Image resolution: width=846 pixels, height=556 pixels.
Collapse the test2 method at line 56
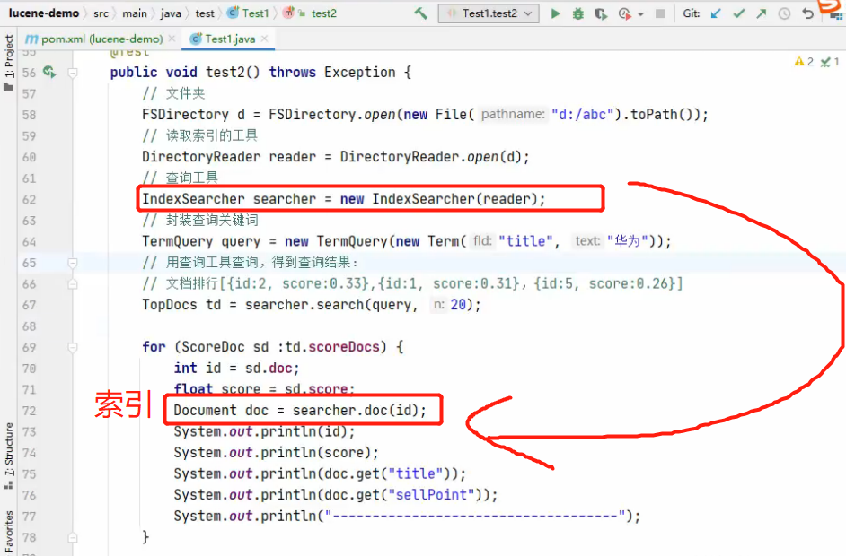coord(73,73)
